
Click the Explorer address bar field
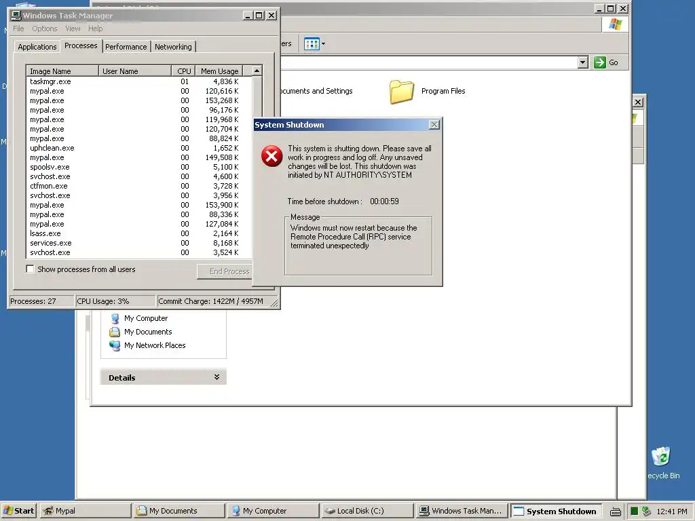point(430,62)
